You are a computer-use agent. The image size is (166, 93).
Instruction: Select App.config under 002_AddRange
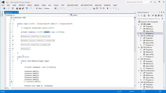click(149, 43)
